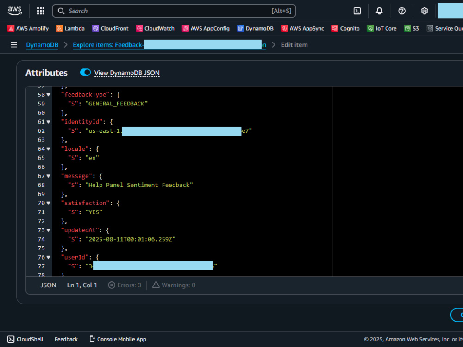Click the "userId" key in editor
The height and width of the screenshot is (347, 463).
tap(75, 257)
